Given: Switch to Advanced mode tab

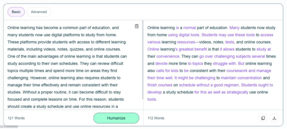Looking at the screenshot, I should pos(39,12).
